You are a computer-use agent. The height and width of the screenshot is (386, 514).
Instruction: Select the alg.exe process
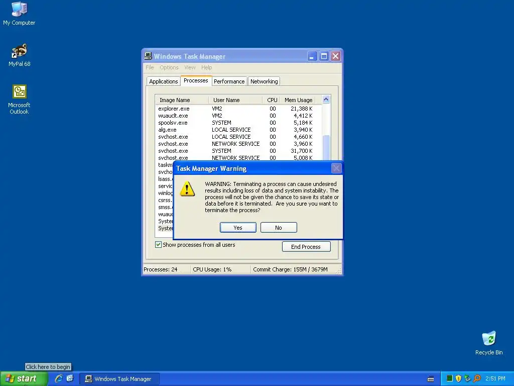pyautogui.click(x=235, y=130)
